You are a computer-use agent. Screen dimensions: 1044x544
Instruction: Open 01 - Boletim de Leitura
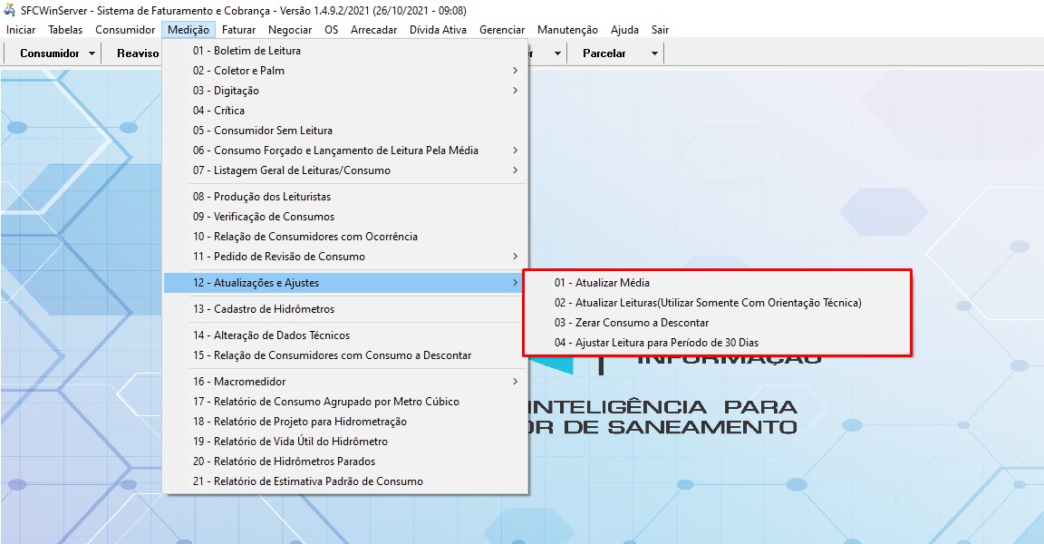tap(246, 51)
